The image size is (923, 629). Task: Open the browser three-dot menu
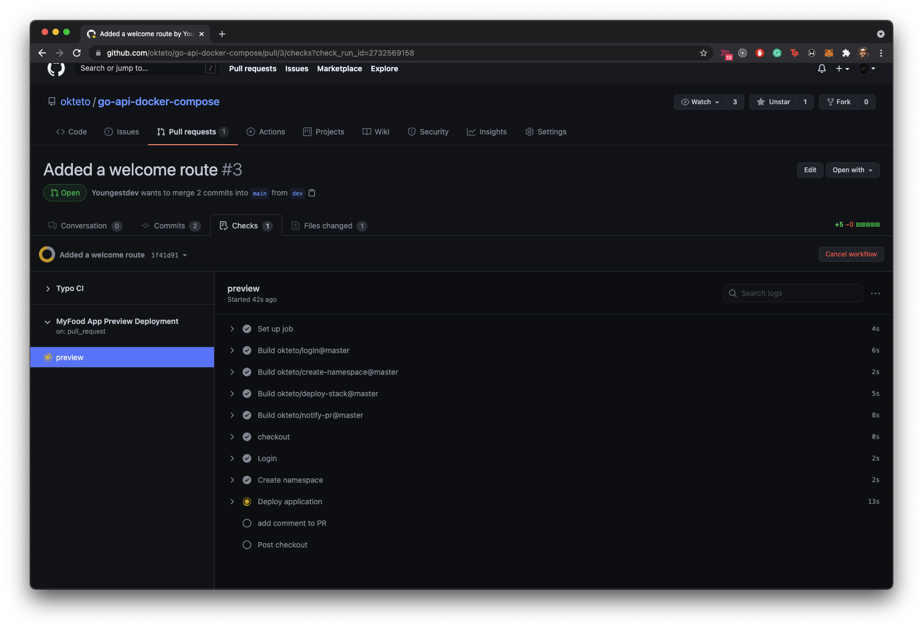(x=881, y=53)
